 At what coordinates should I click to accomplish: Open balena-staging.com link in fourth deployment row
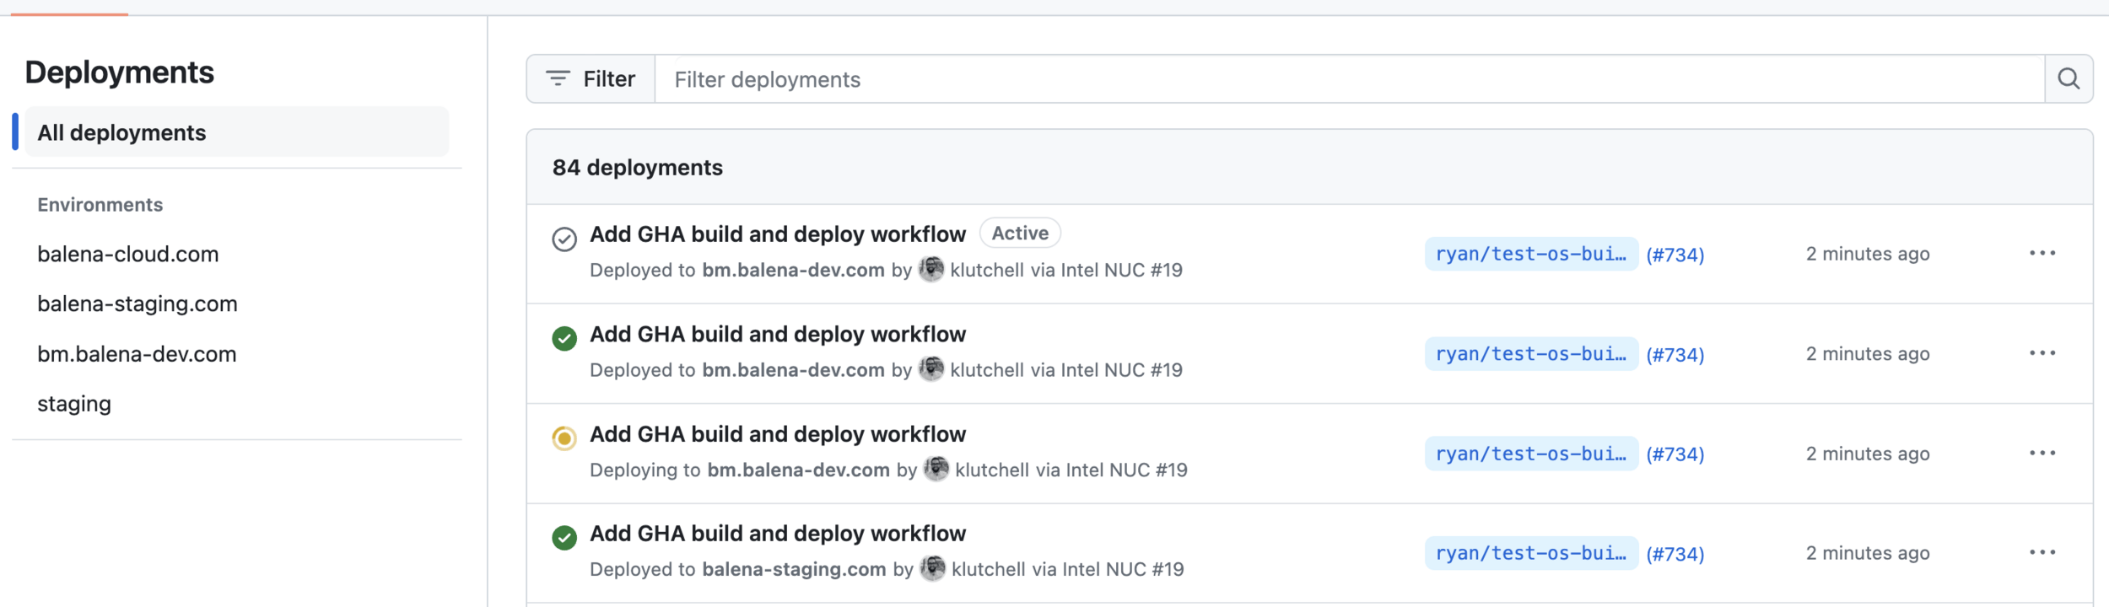tap(795, 570)
